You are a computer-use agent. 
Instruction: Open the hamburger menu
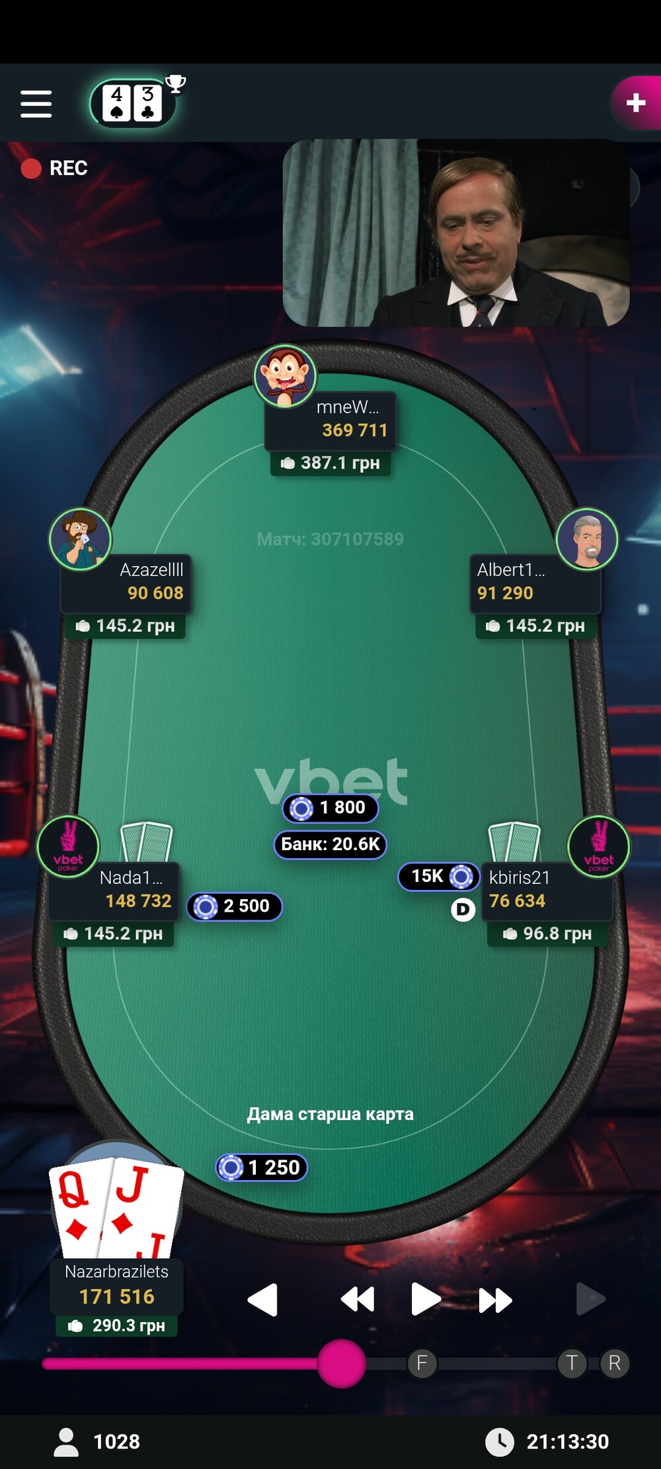coord(36,104)
